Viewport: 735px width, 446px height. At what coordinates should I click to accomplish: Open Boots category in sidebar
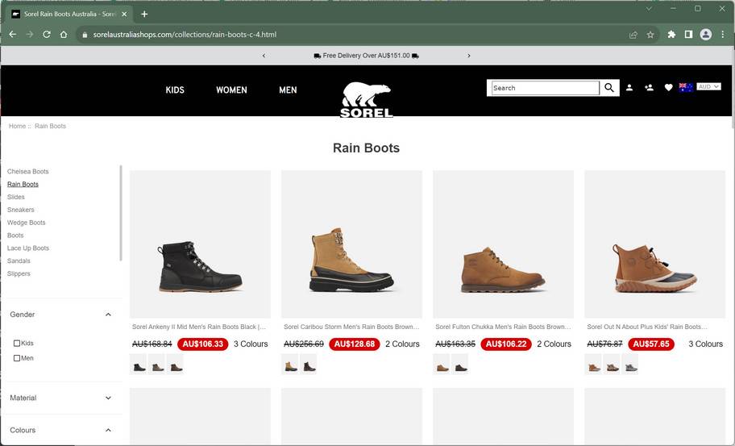tap(15, 236)
